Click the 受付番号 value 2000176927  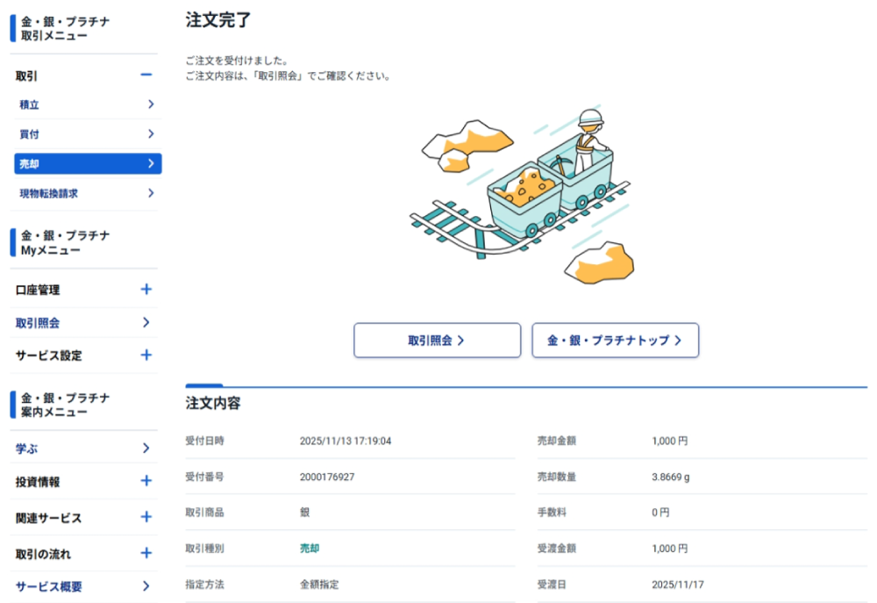click(327, 477)
